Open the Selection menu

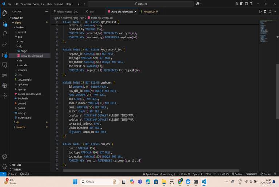pos(26,4)
